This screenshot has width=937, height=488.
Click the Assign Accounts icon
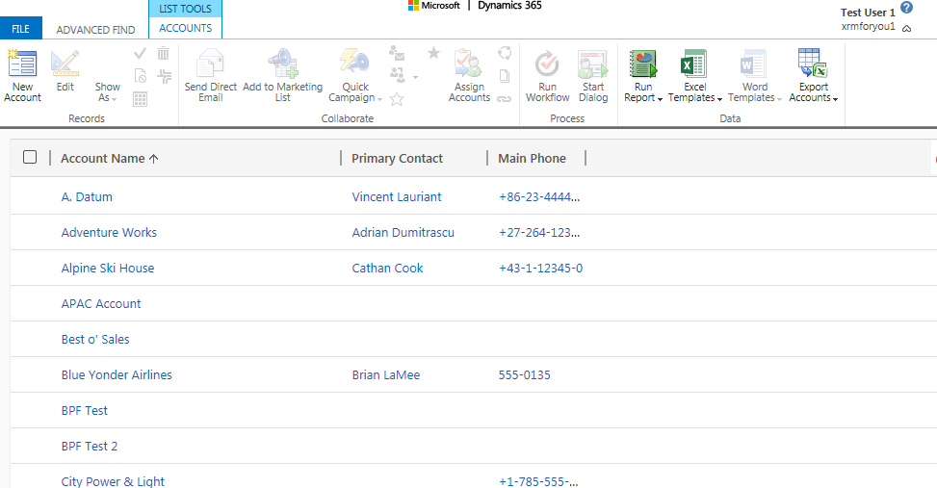click(x=468, y=64)
